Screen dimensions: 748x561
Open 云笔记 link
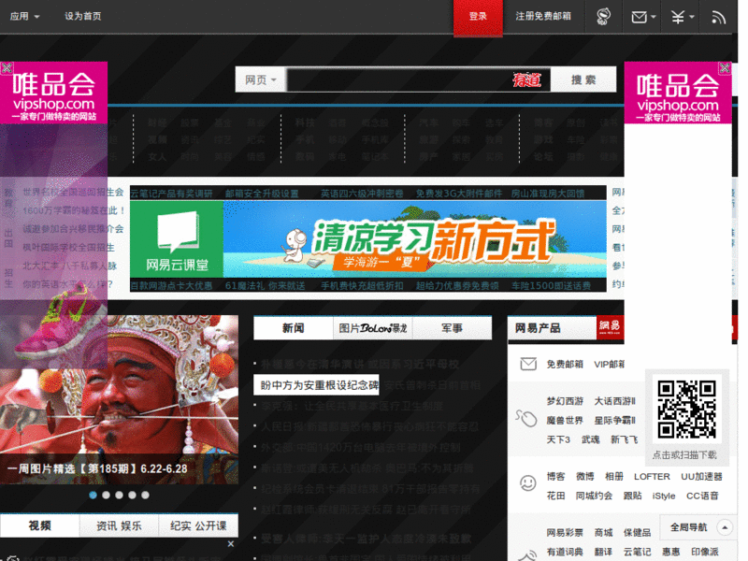637,552
